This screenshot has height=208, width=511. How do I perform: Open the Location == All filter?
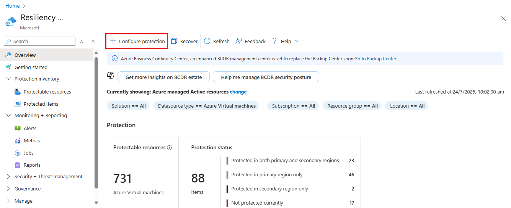tap(407, 106)
